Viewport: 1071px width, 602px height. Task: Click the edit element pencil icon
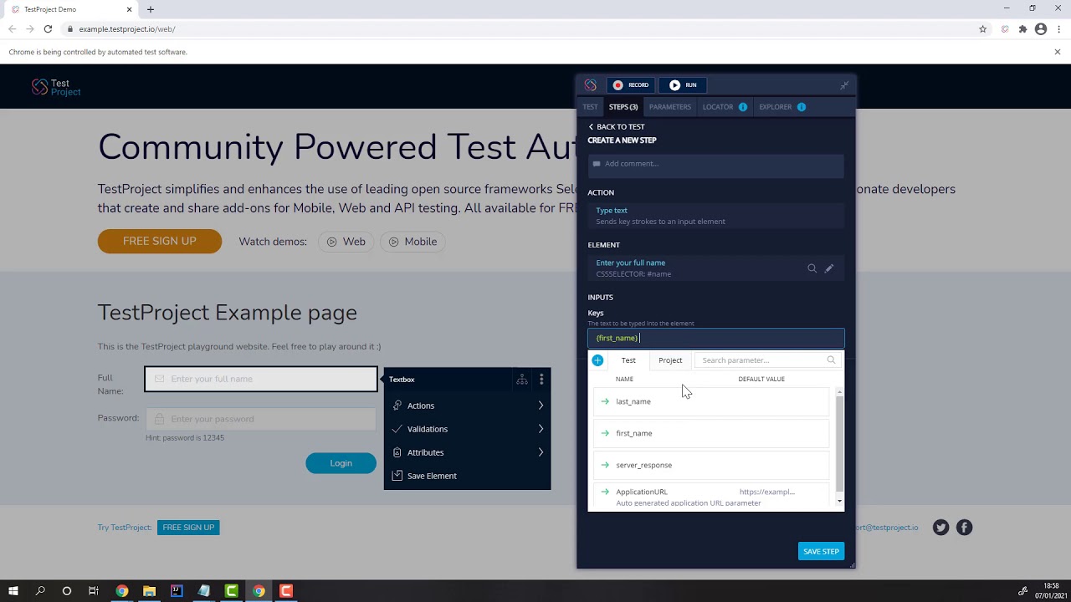click(829, 268)
